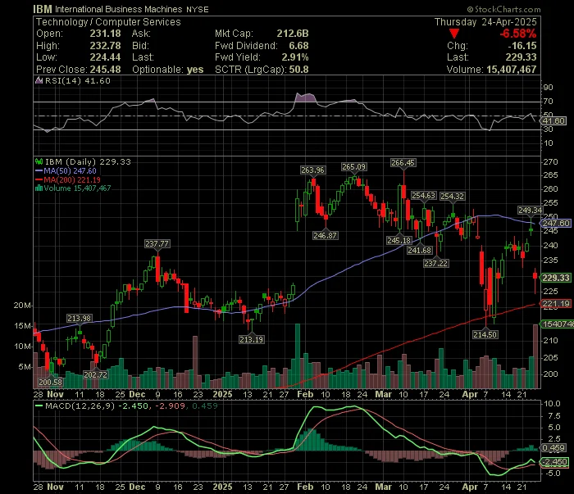The width and height of the screenshot is (574, 494).
Task: Click the 254.32 price label
Action: coord(452,197)
